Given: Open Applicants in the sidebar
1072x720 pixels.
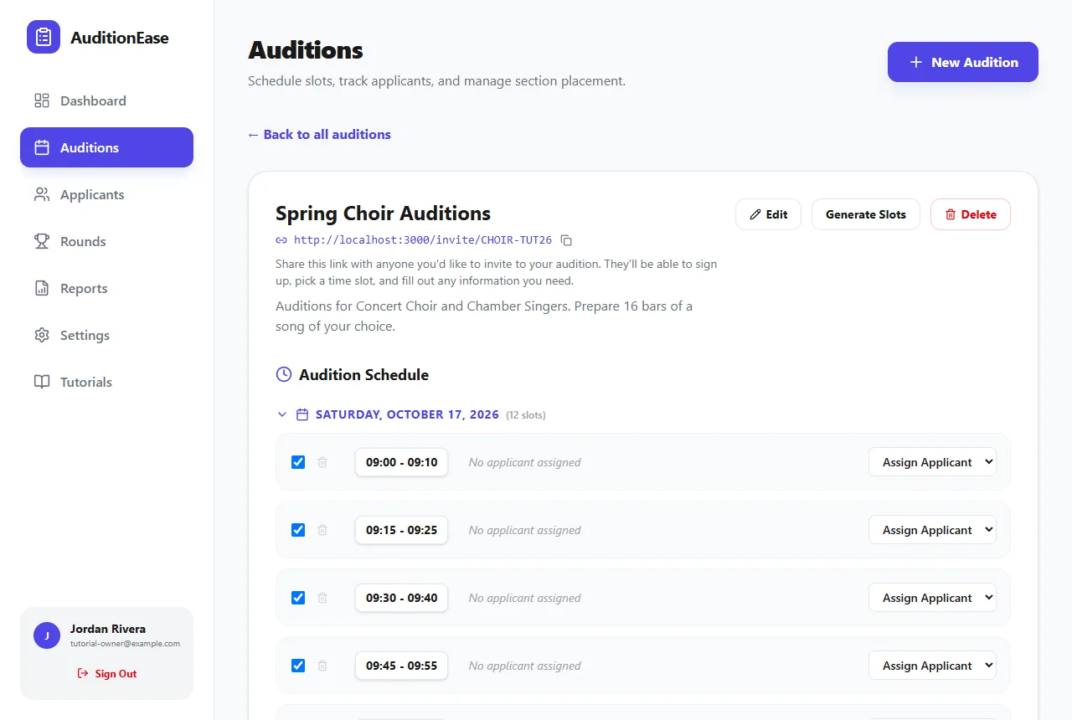Looking at the screenshot, I should click(106, 194).
